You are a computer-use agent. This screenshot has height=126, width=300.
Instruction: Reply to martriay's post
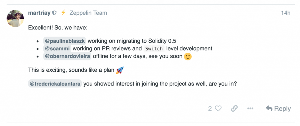[x=278, y=109]
